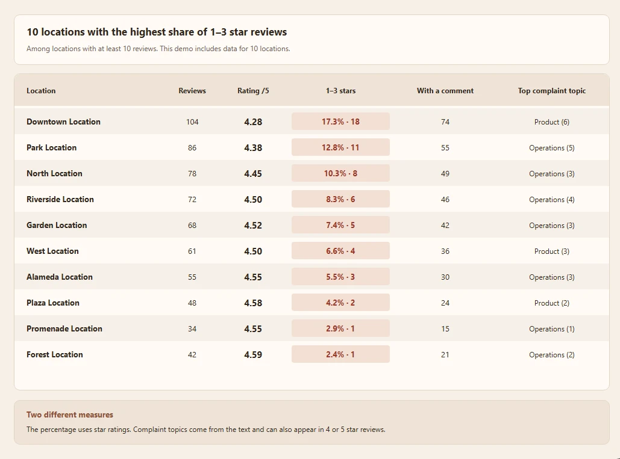620x459 pixels.
Task: Click the 4.45 rating for North
Action: pyautogui.click(x=253, y=174)
